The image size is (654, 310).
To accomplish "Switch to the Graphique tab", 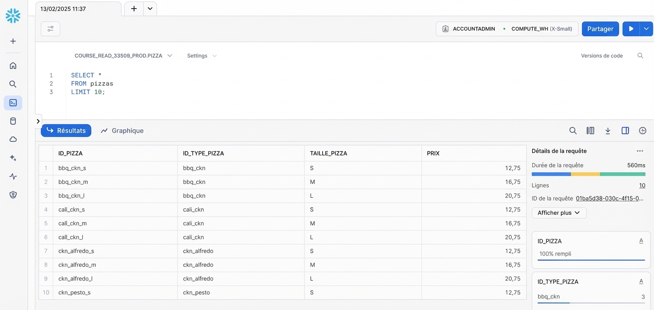I will (122, 131).
